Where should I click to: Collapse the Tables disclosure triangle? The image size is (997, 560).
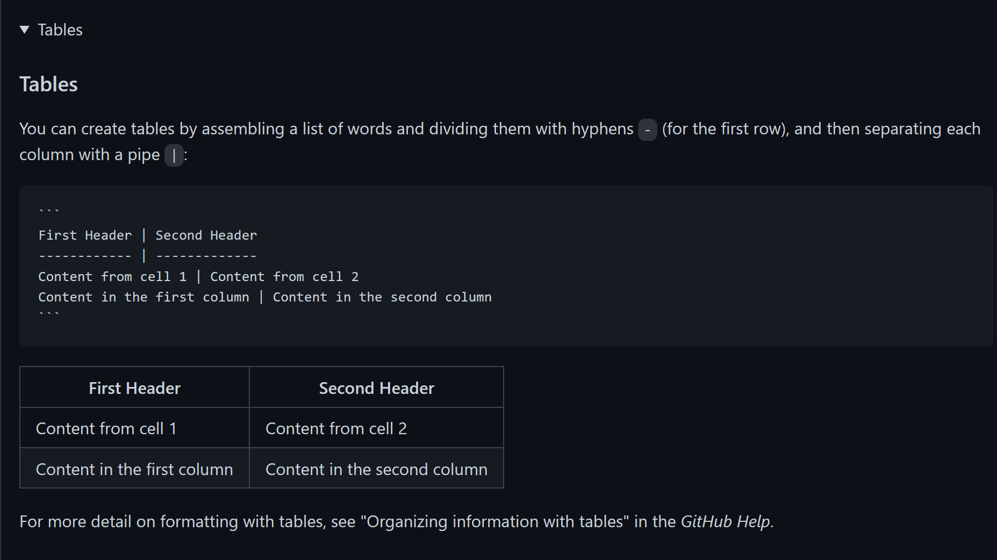(24, 30)
